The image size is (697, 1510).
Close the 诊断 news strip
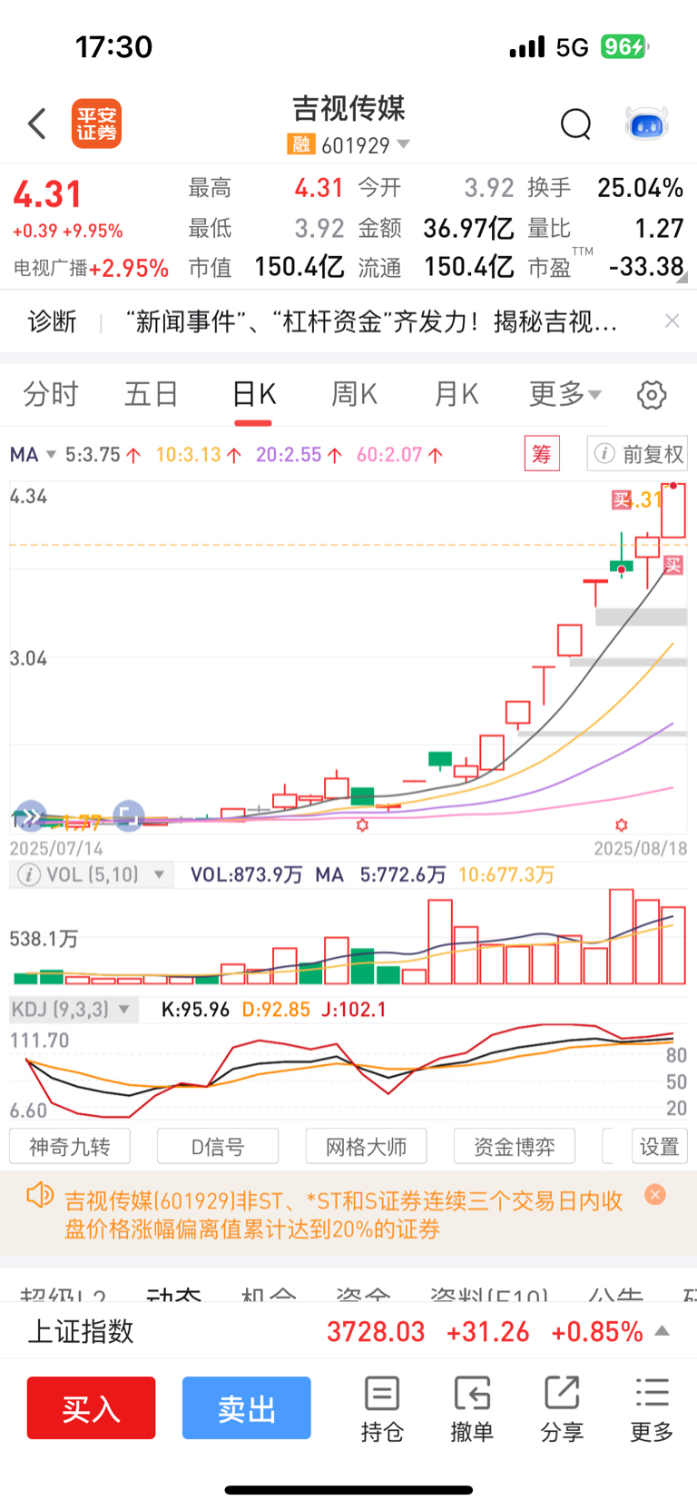(x=672, y=321)
